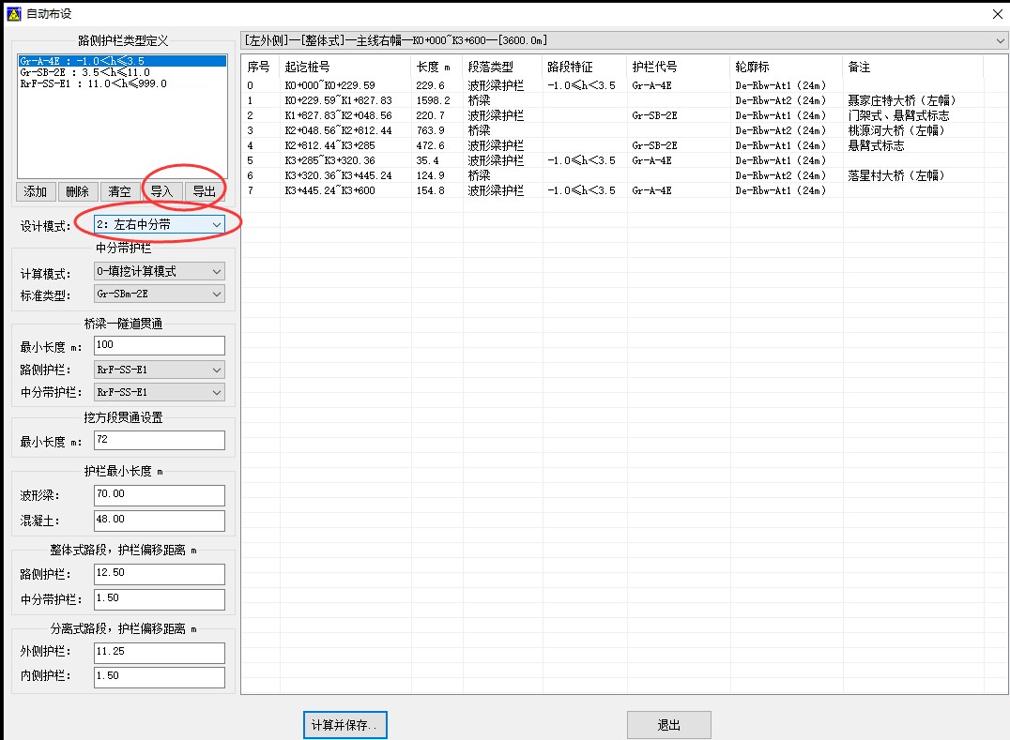1010x740 pixels.
Task: Click the application icon in the title bar
Action: click(13, 13)
